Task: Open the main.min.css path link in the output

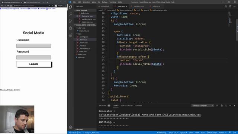Action: coord(150,115)
